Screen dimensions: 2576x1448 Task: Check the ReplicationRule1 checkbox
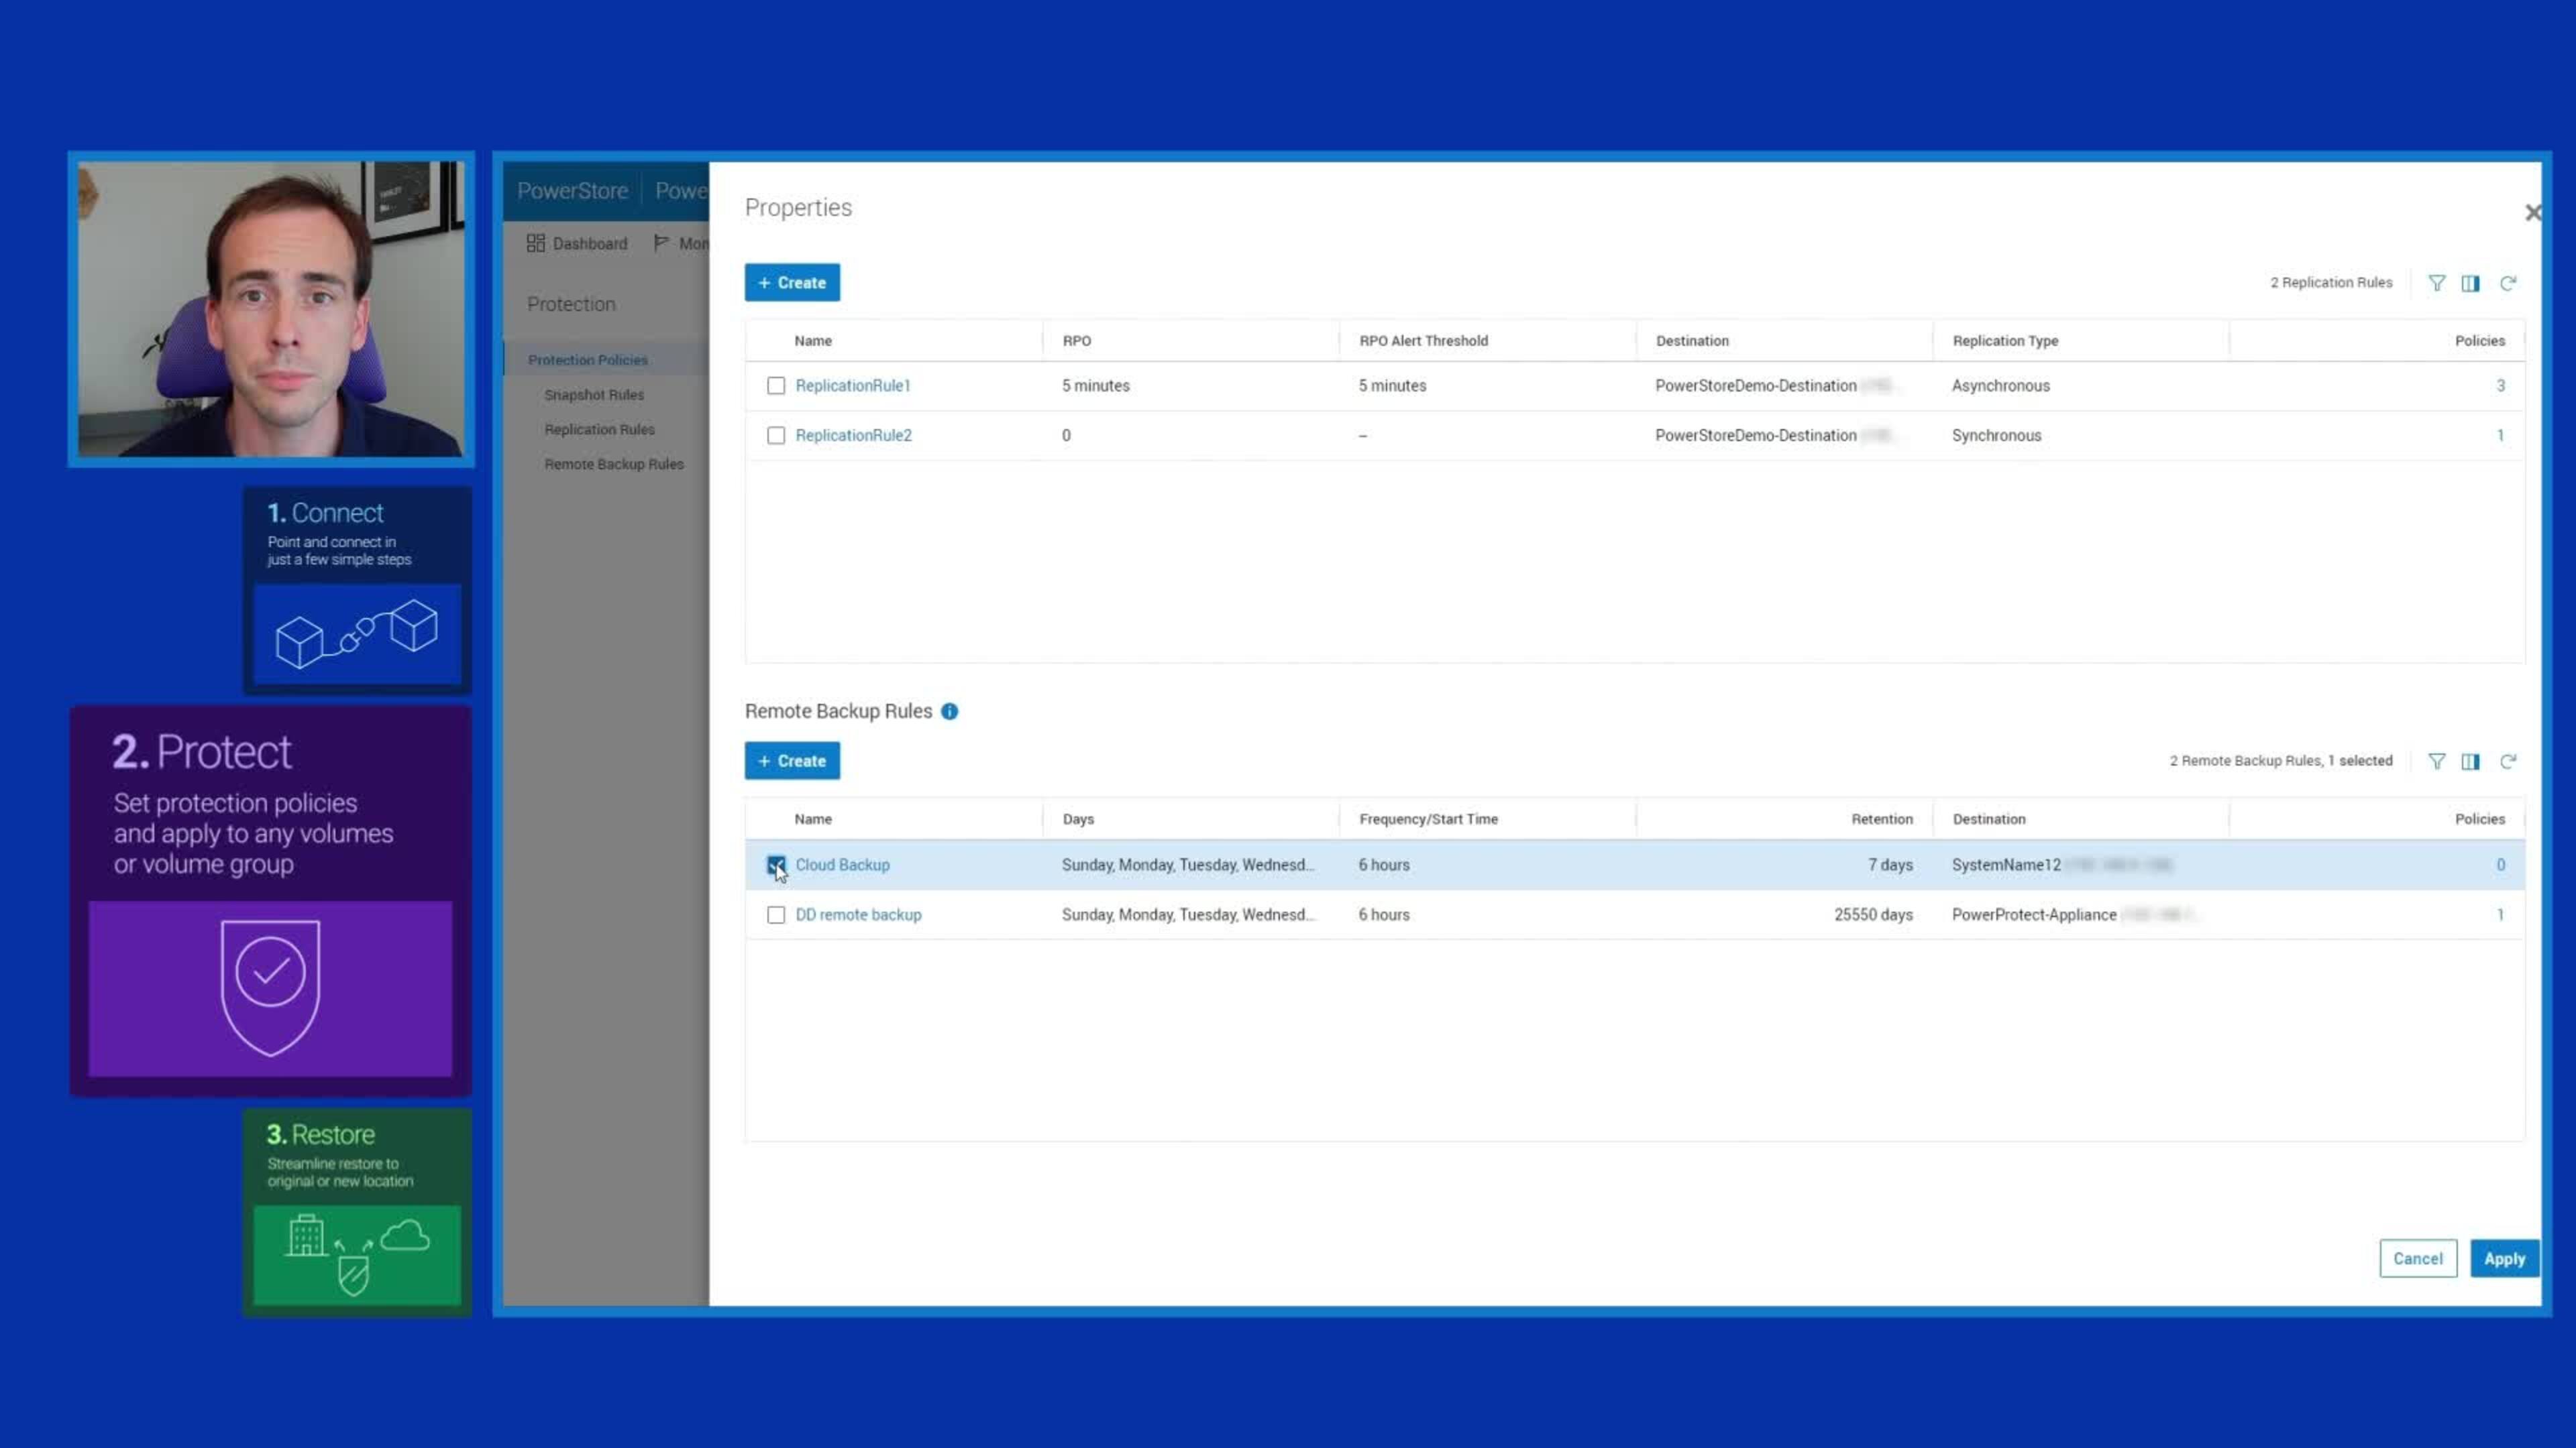(x=776, y=385)
